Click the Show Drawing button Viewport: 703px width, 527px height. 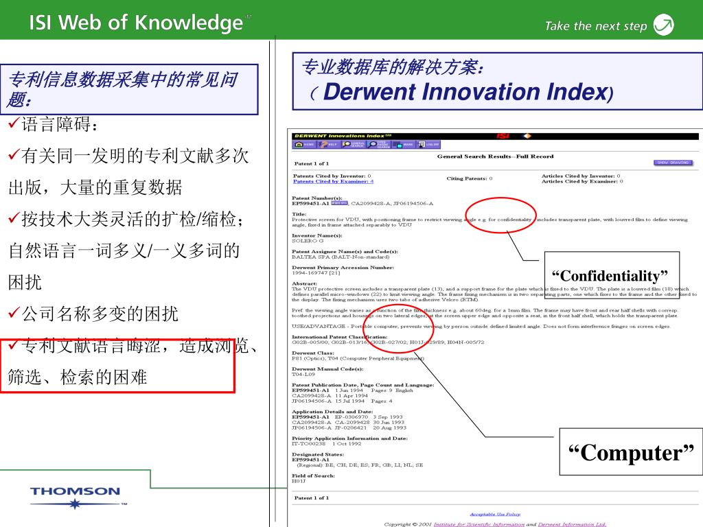pyautogui.click(x=673, y=163)
